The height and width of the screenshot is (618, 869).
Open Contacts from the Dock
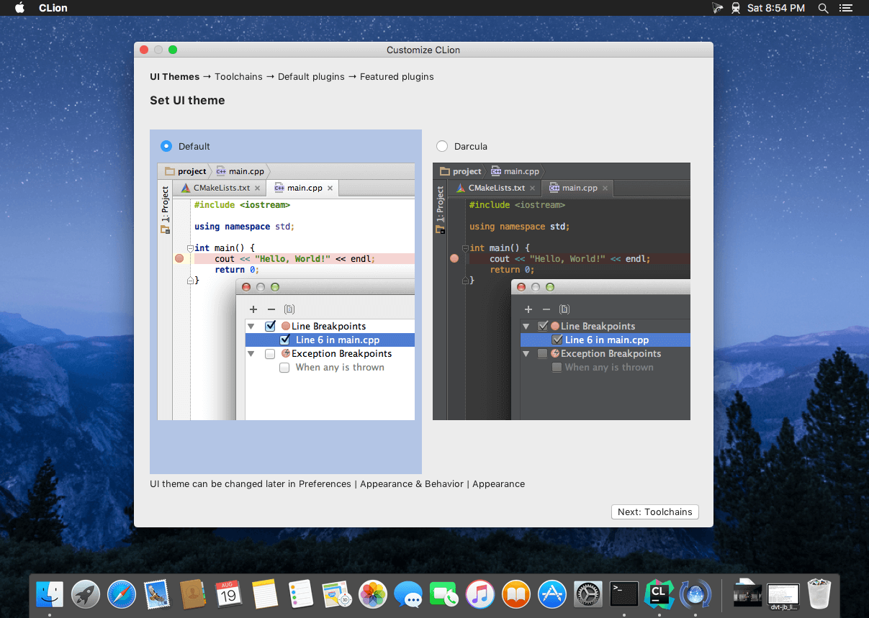193,594
